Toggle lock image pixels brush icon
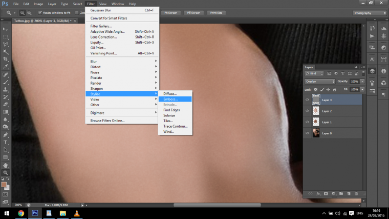Image resolution: width=389 pixels, height=219 pixels. [322, 89]
